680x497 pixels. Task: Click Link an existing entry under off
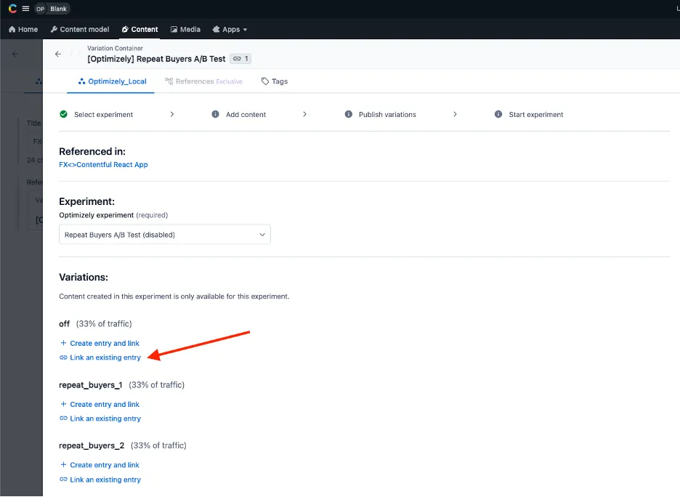[100, 357]
